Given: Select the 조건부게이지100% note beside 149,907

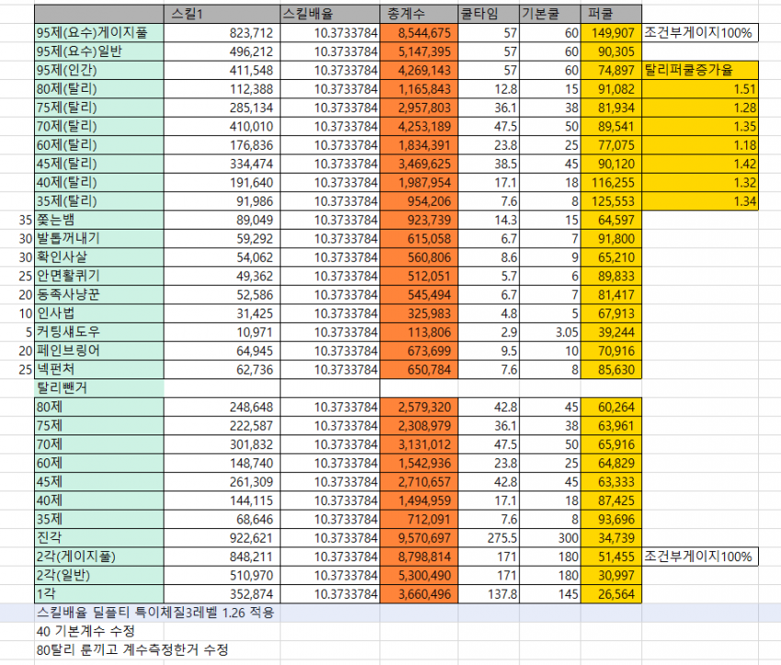Looking at the screenshot, I should 700,33.
